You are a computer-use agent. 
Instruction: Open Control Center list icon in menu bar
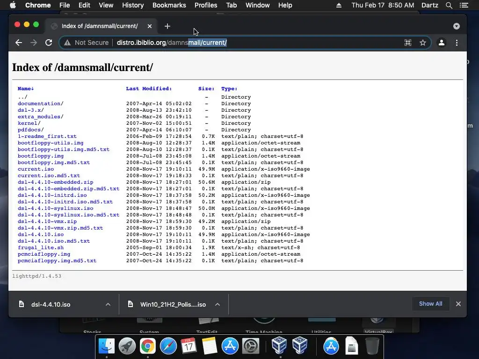pyautogui.click(x=464, y=5)
